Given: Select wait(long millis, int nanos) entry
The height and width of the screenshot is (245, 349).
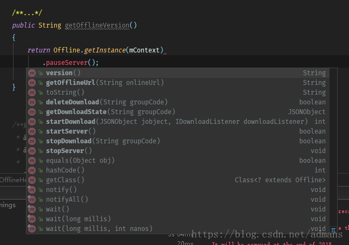Looking at the screenshot, I should click(x=177, y=229).
